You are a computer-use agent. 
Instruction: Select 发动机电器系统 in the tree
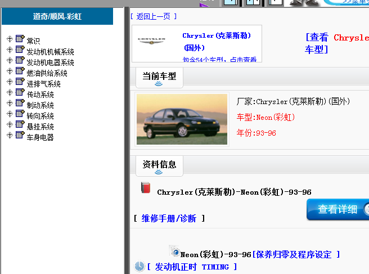(51, 62)
